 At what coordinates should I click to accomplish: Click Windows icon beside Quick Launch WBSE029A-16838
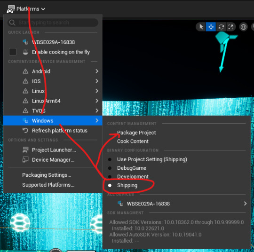click(25, 42)
